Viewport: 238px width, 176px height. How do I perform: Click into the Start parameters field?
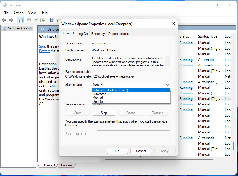pyautogui.click(x=133, y=134)
